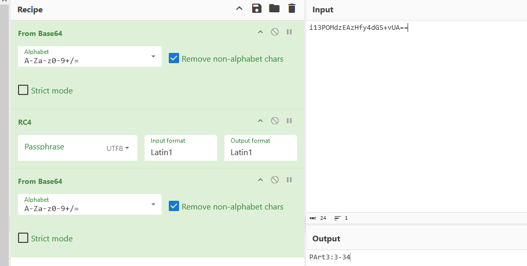This screenshot has width=527, height=266.
Task: Select RC4 Input format field
Action: pos(180,152)
